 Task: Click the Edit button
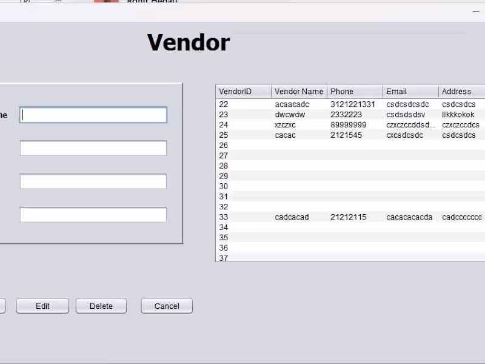point(42,306)
